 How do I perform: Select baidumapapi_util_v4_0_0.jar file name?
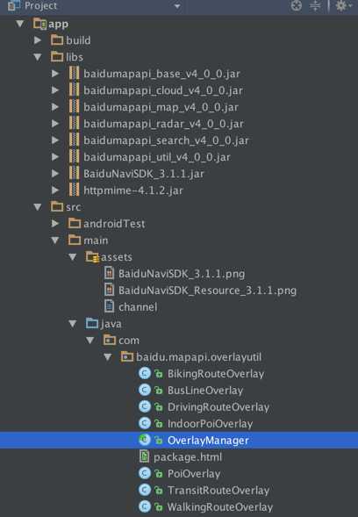pyautogui.click(x=157, y=157)
